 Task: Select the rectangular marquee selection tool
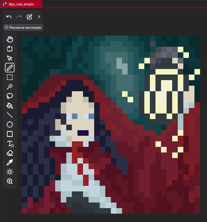click(10, 77)
